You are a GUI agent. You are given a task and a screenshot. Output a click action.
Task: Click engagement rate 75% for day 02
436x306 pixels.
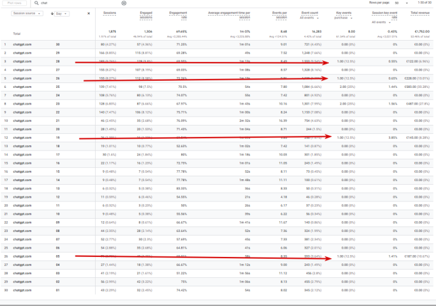coord(184,282)
